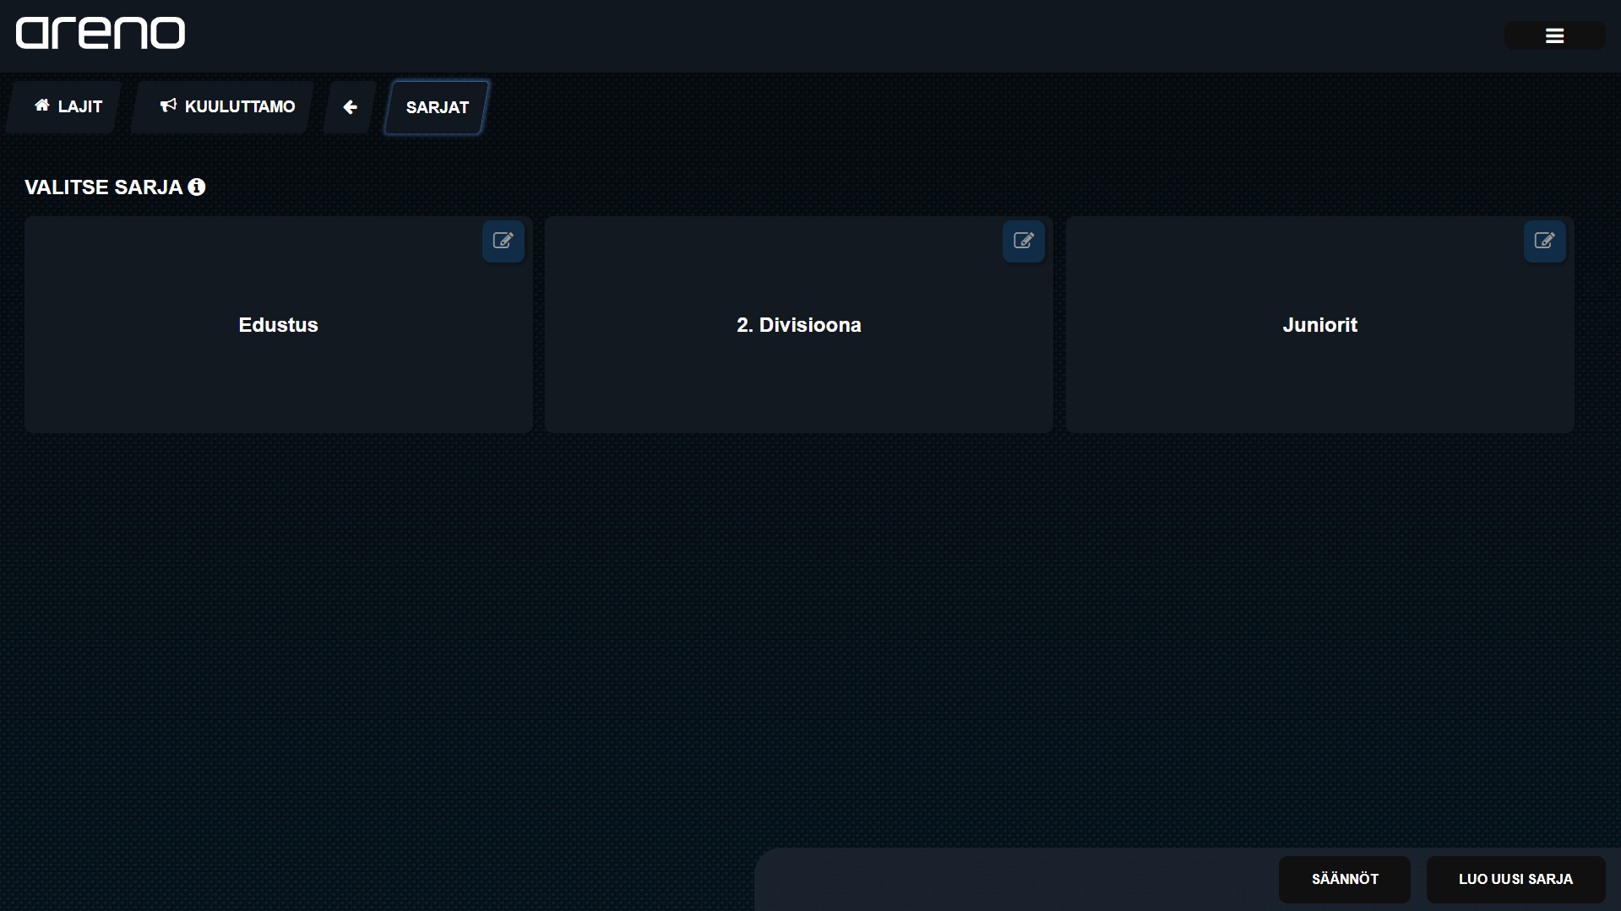Click the VALITSE SARJA heading

(x=103, y=187)
